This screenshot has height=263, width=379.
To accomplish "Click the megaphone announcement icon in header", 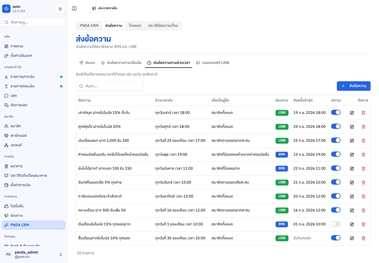I will [94, 8].
